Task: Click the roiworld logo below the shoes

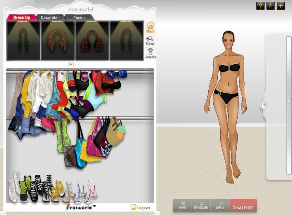Action: pos(80,207)
